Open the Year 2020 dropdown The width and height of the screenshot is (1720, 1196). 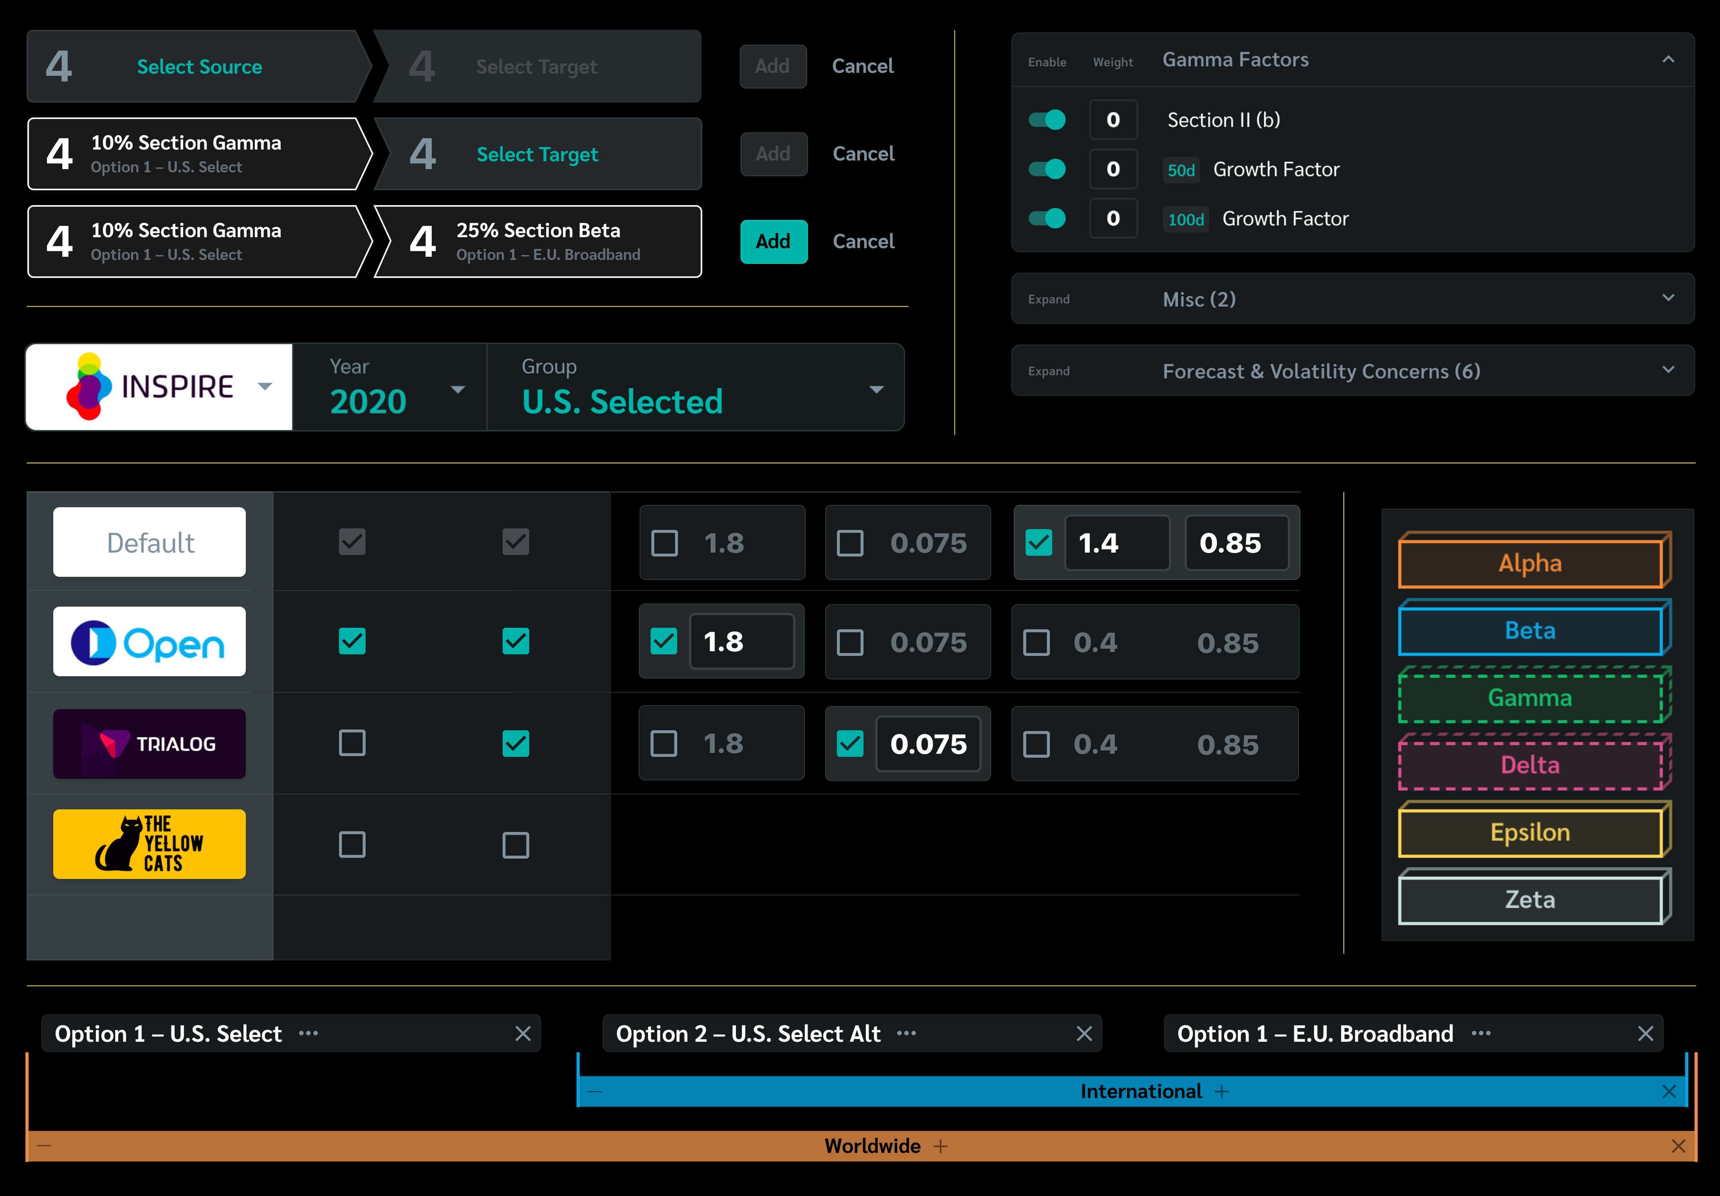click(457, 390)
